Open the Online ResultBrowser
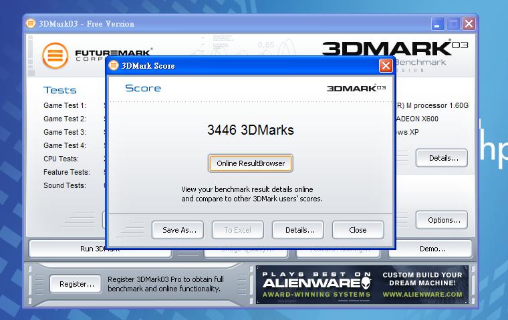 click(x=251, y=163)
